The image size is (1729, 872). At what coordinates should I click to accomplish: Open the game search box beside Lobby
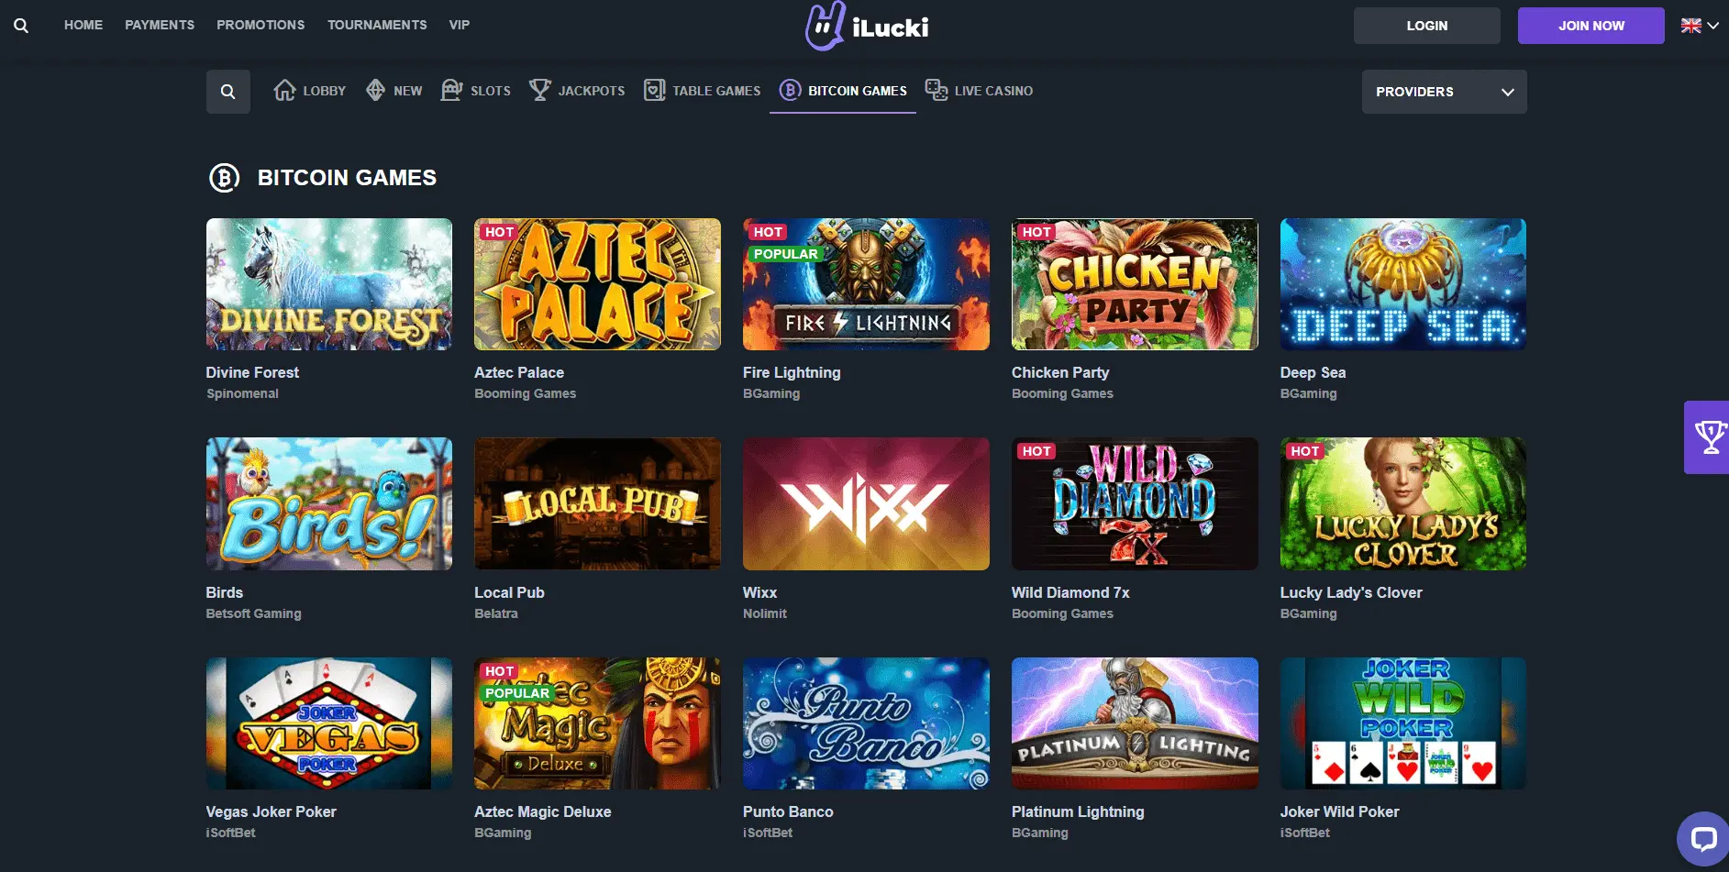(x=228, y=92)
